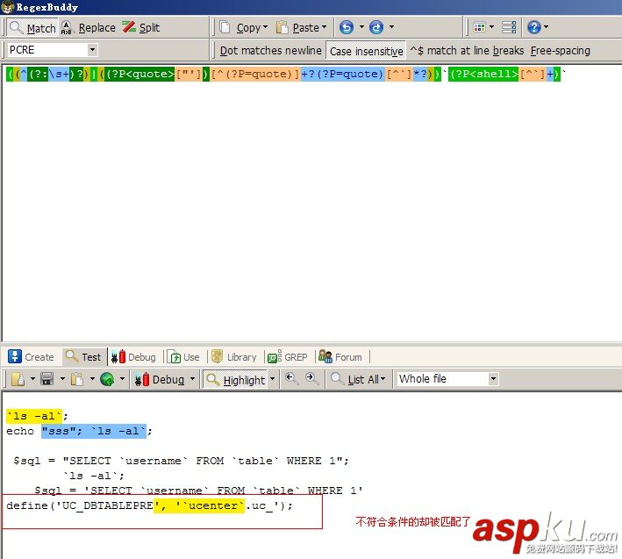This screenshot has width=622, height=559.
Task: Switch to Replace mode
Action: pos(89,28)
